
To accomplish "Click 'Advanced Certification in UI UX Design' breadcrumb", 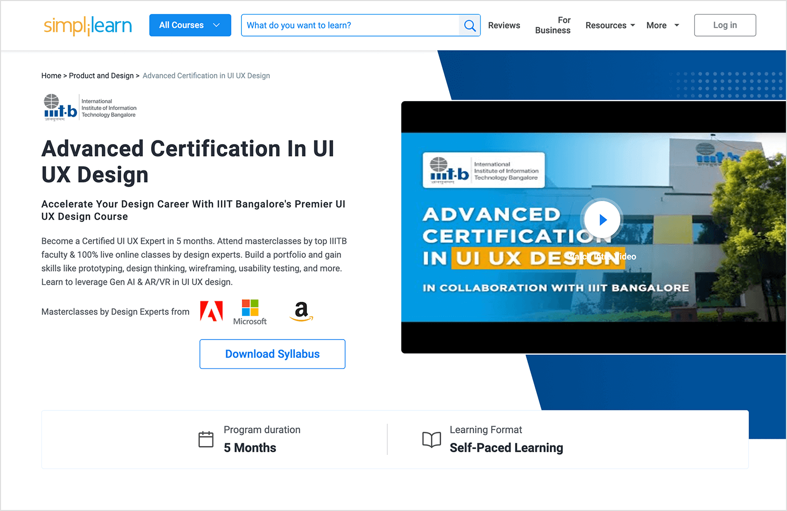I will (206, 75).
